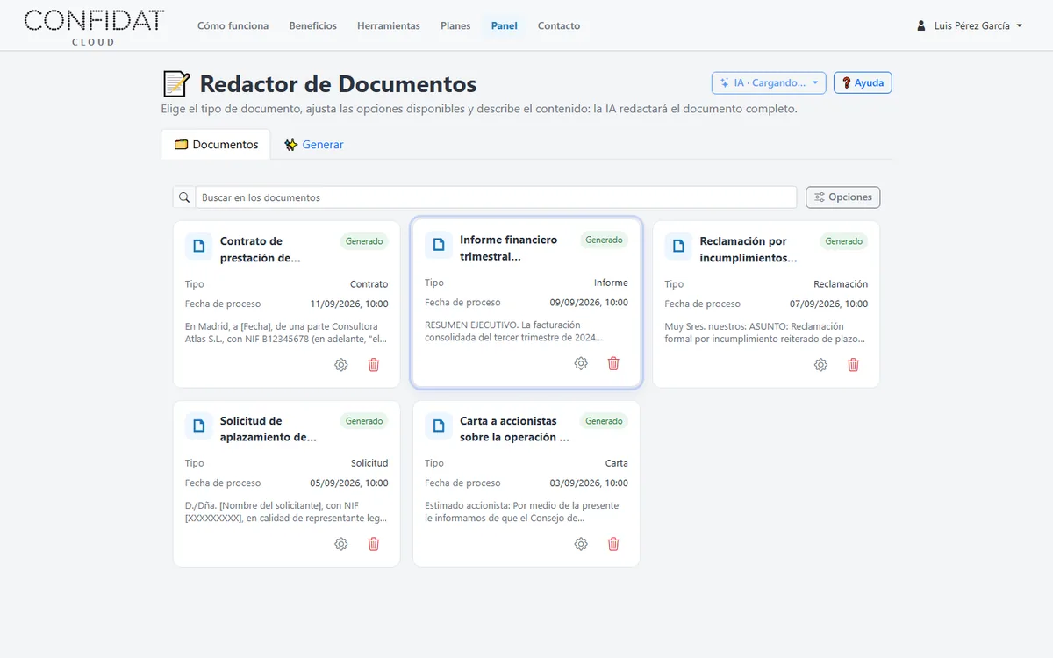Image resolution: width=1053 pixels, height=658 pixels.
Task: Delete the Solicitud de aplazamiento document
Action: coord(374,544)
